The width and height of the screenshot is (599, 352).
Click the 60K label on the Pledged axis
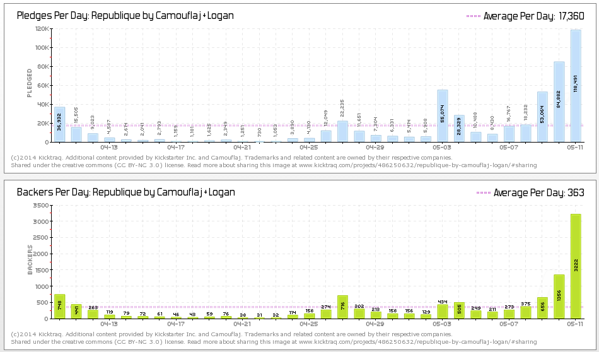coord(44,86)
